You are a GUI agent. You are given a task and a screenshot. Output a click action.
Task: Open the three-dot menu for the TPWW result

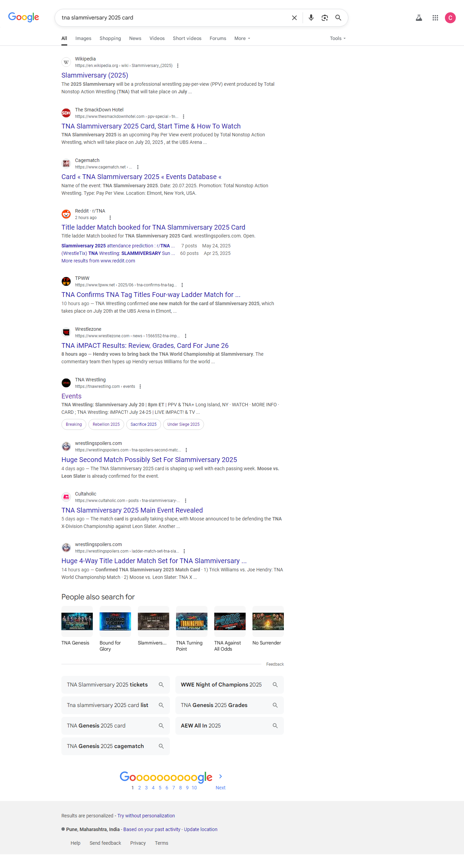tap(182, 285)
